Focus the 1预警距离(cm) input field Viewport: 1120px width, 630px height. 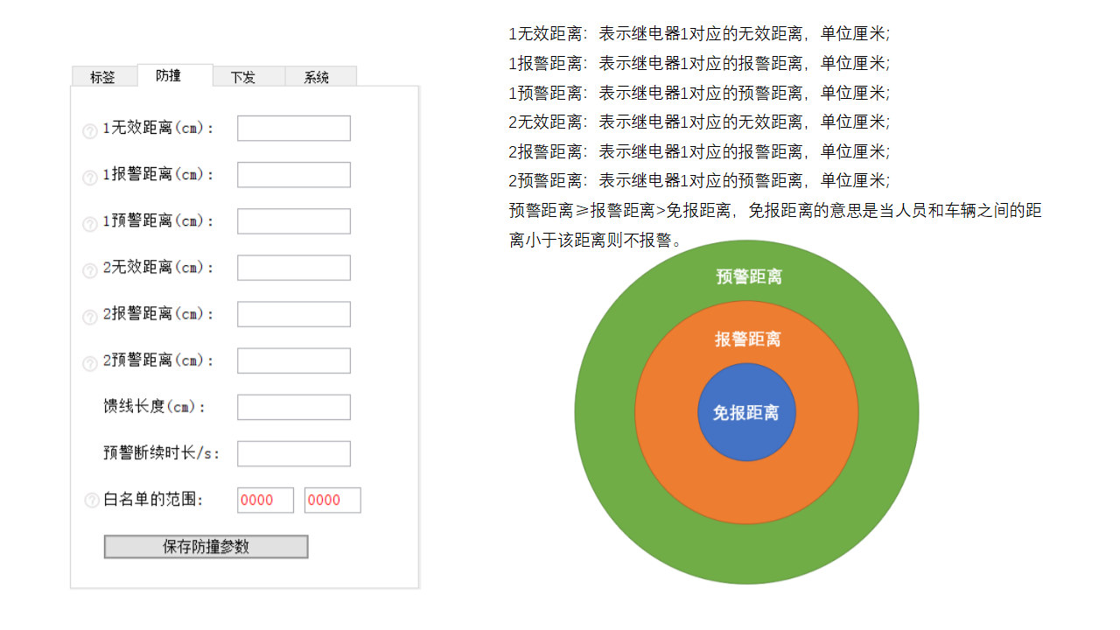pos(294,220)
